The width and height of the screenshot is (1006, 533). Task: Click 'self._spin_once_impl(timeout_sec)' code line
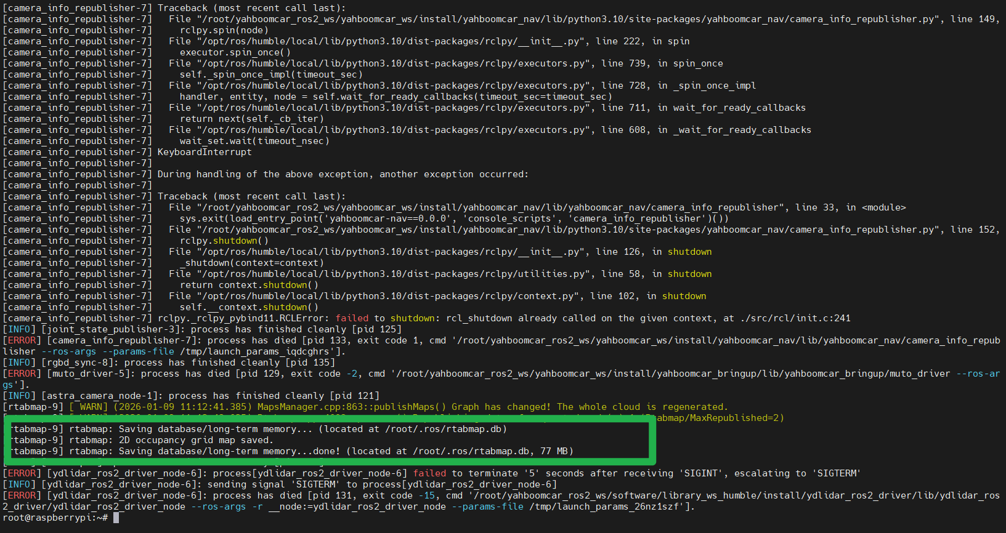point(271,74)
